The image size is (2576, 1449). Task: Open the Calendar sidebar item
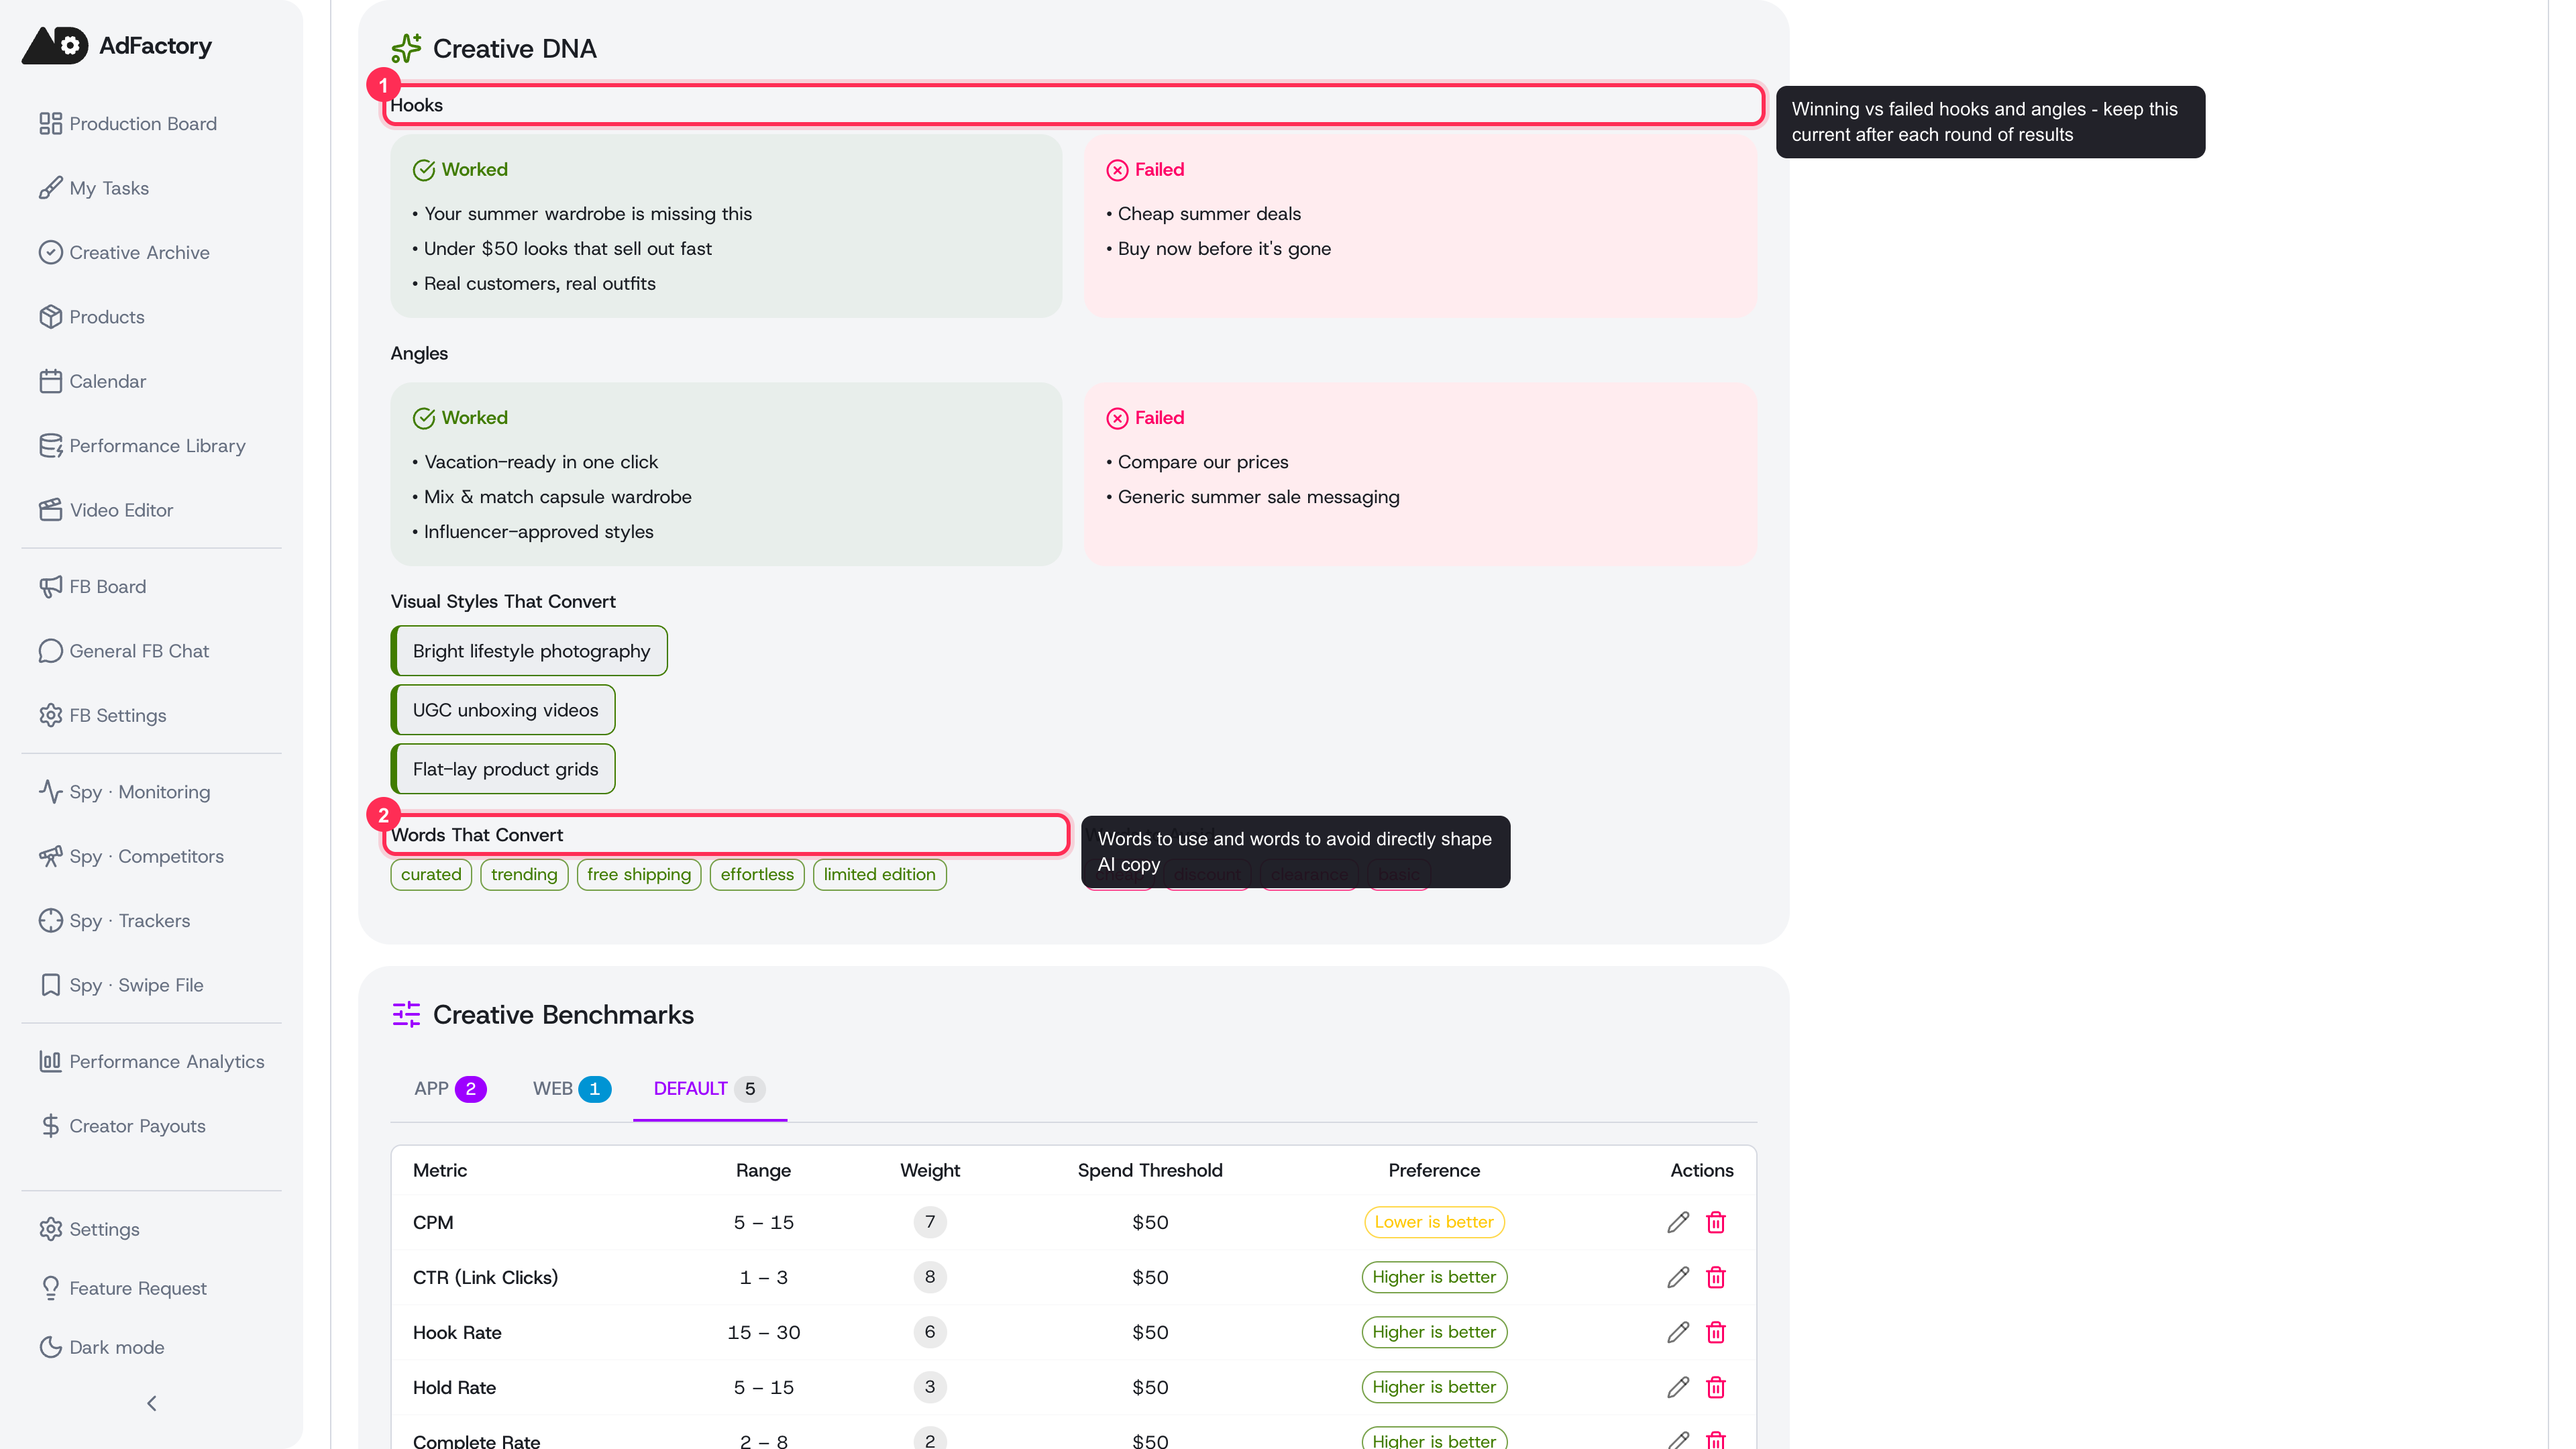point(92,381)
